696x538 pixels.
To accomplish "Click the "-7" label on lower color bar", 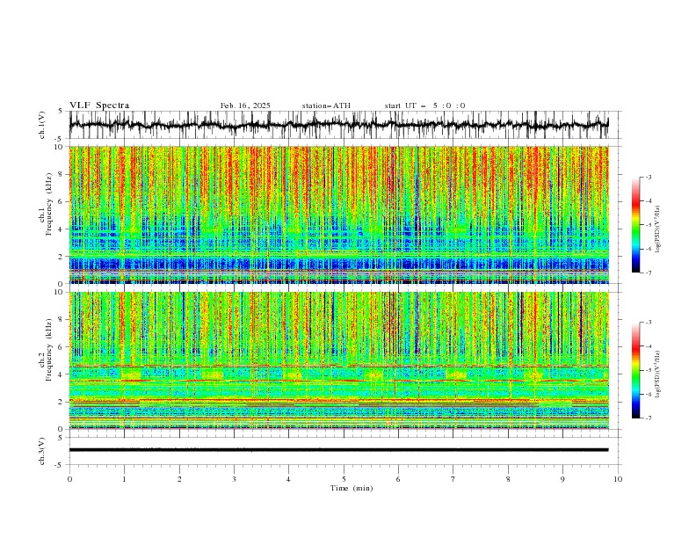I will coord(649,418).
